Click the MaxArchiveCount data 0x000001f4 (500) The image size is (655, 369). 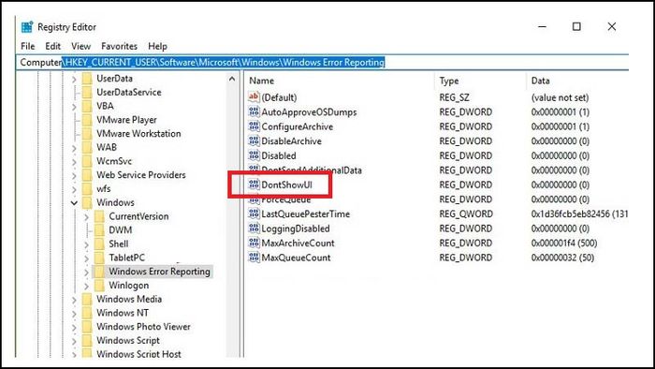click(x=564, y=243)
